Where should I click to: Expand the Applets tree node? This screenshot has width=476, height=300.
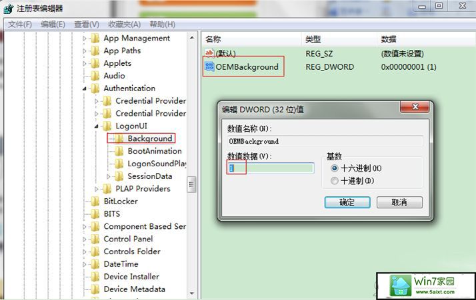click(85, 64)
